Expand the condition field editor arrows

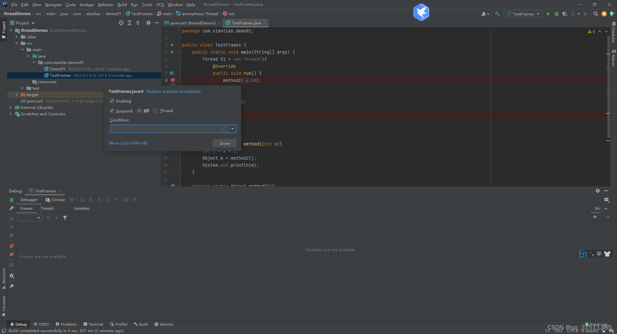coord(223,128)
